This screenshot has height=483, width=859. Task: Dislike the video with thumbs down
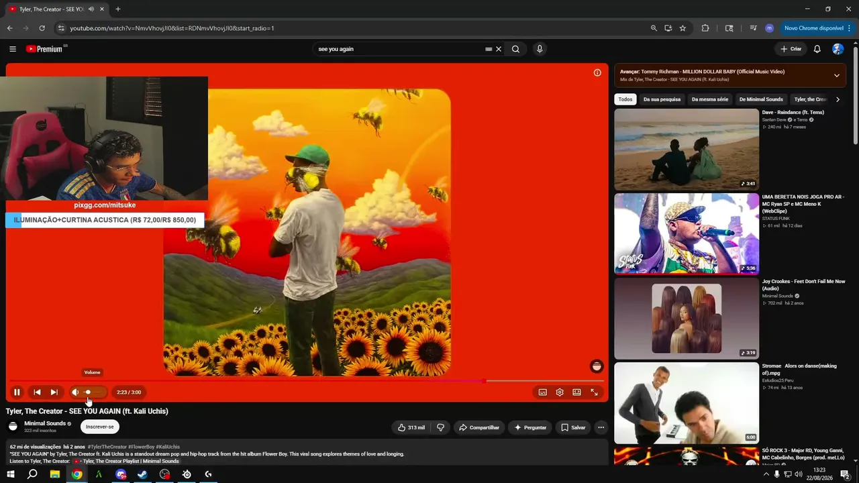(441, 427)
